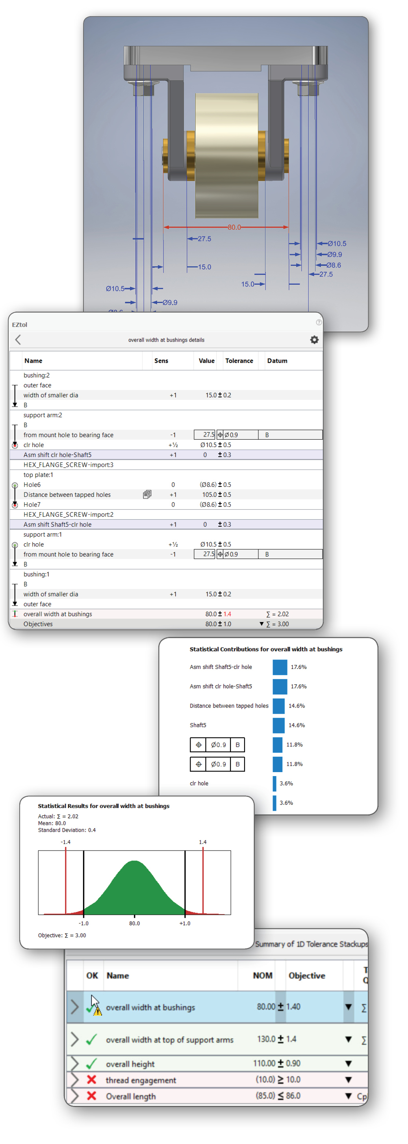Click the red stackup icon beside overall width at bushings

[15, 614]
